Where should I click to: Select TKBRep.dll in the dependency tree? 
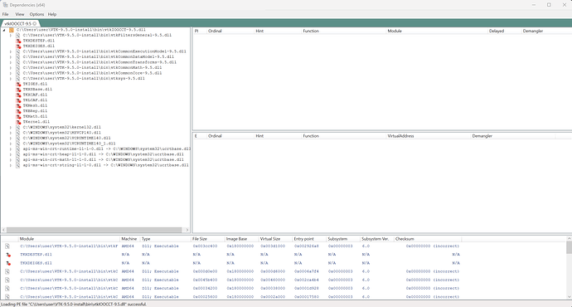[35, 111]
